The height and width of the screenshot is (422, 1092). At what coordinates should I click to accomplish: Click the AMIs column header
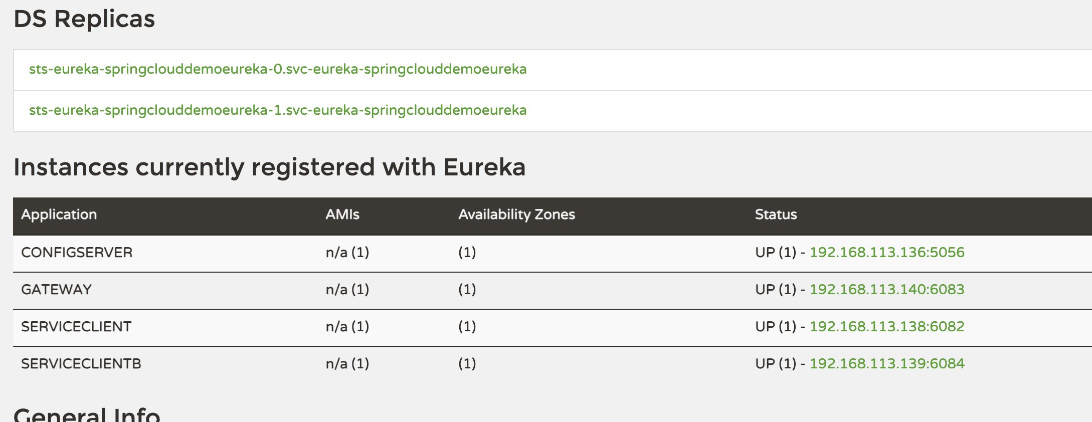(x=343, y=215)
